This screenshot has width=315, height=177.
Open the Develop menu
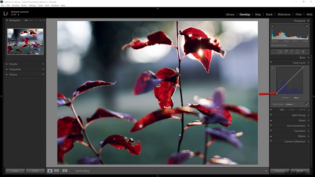[x=15, y=5]
